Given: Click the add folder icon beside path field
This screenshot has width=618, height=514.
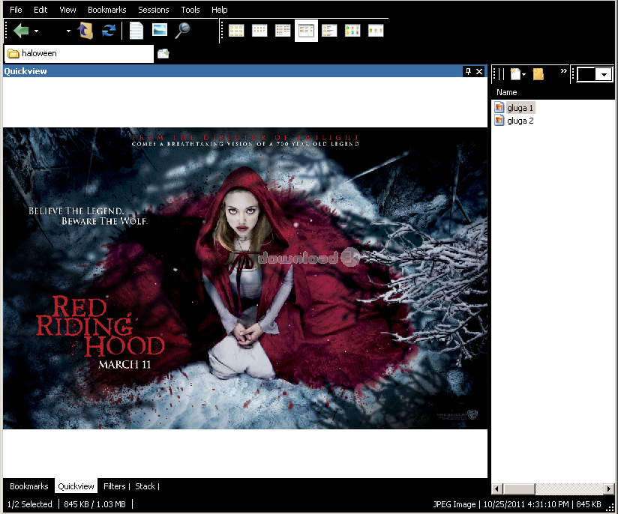Looking at the screenshot, I should pos(163,53).
